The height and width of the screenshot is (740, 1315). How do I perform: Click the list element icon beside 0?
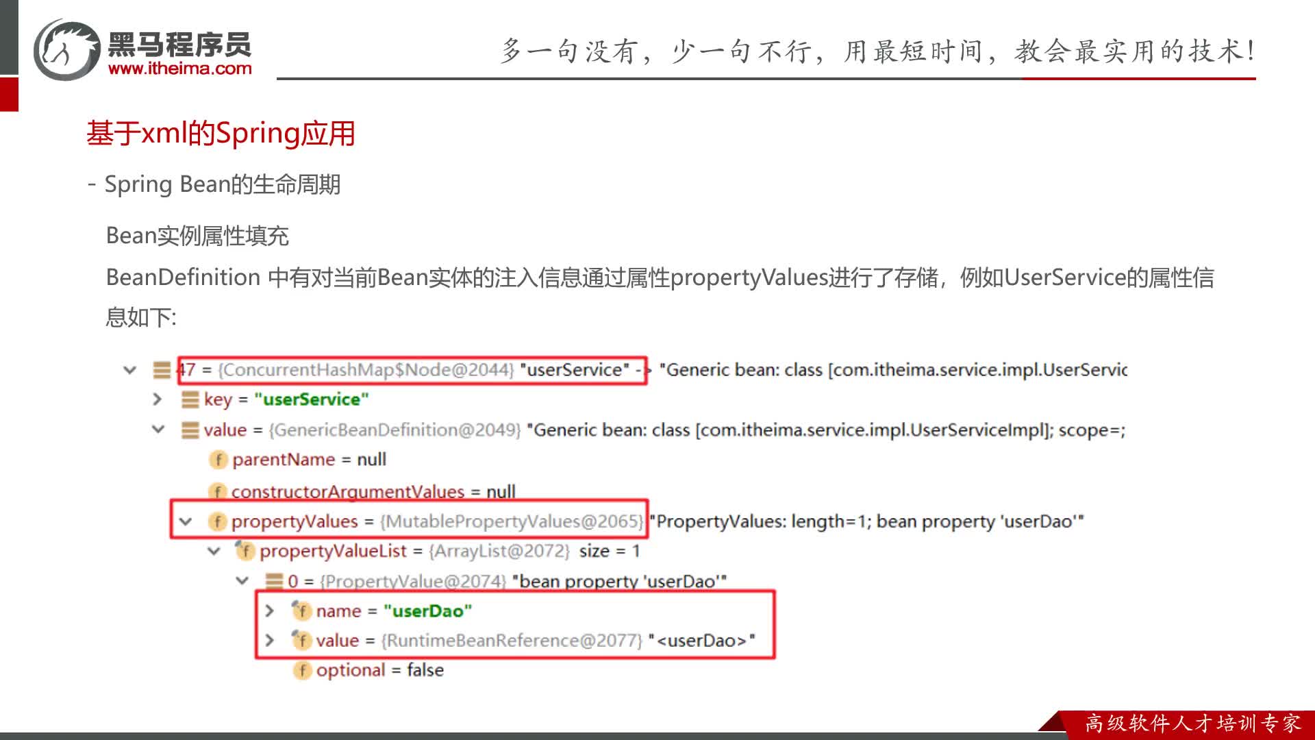(274, 581)
